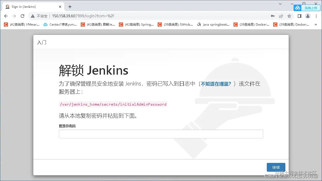Open the Chrome three-dot menu
The image size is (322, 181).
tap(316, 16)
